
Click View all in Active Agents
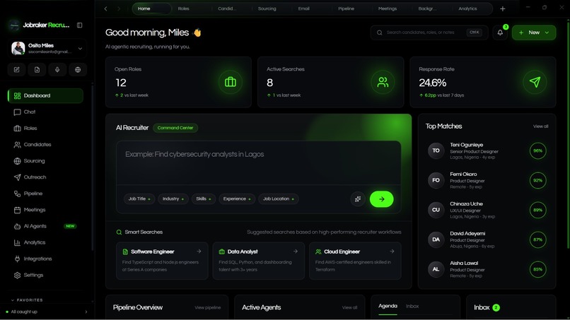349,308
